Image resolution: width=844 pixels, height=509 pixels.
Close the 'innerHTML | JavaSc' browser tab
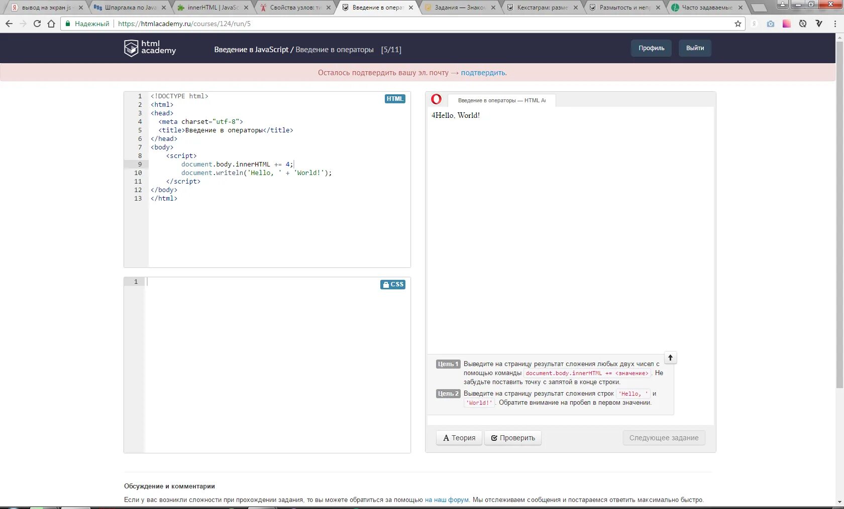point(246,8)
